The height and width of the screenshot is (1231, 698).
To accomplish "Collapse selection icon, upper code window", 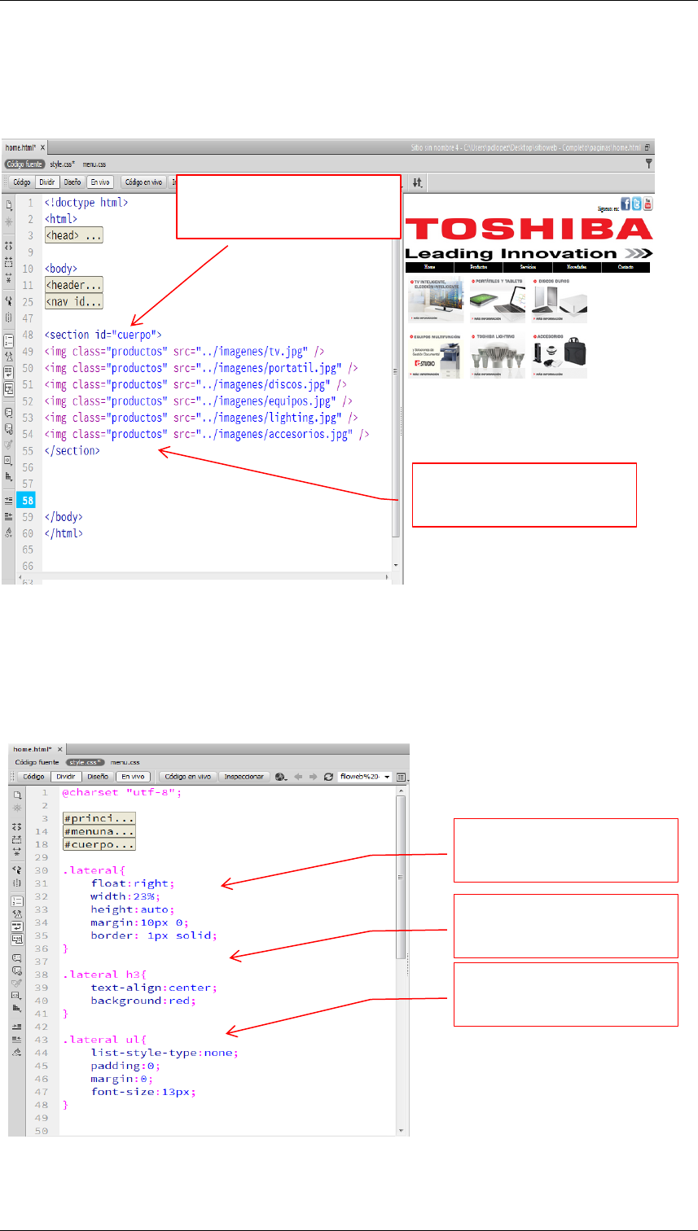I will [9, 261].
